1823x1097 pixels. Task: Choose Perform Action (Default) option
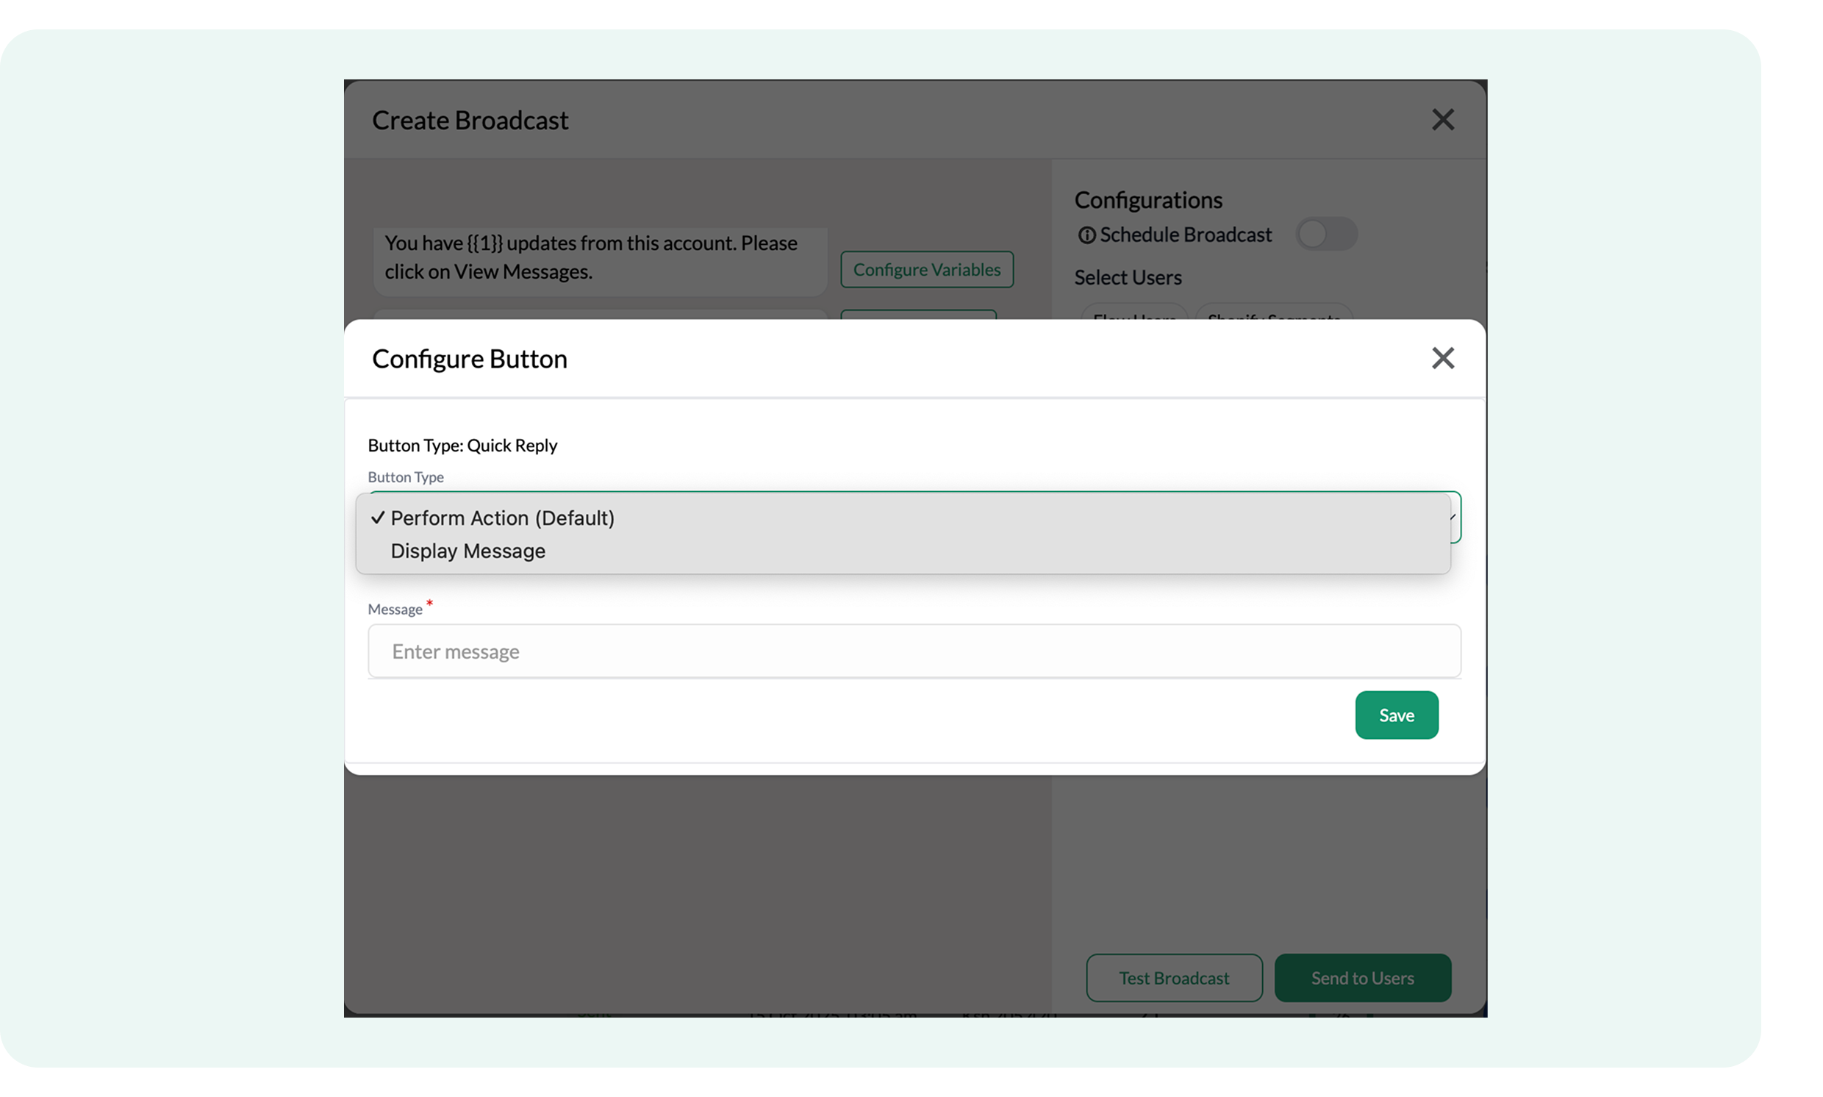click(x=503, y=518)
